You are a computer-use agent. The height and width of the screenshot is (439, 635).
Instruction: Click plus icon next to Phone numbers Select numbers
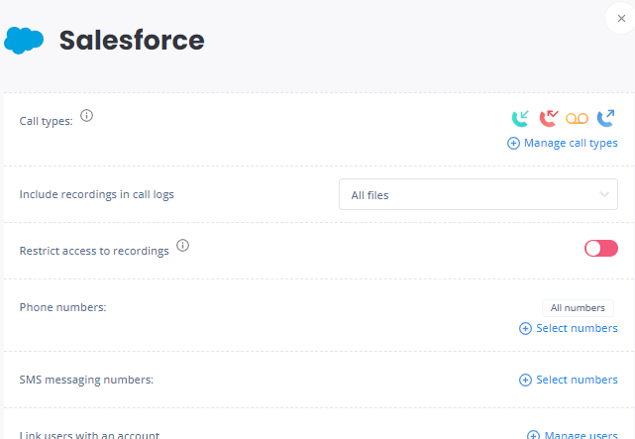525,328
